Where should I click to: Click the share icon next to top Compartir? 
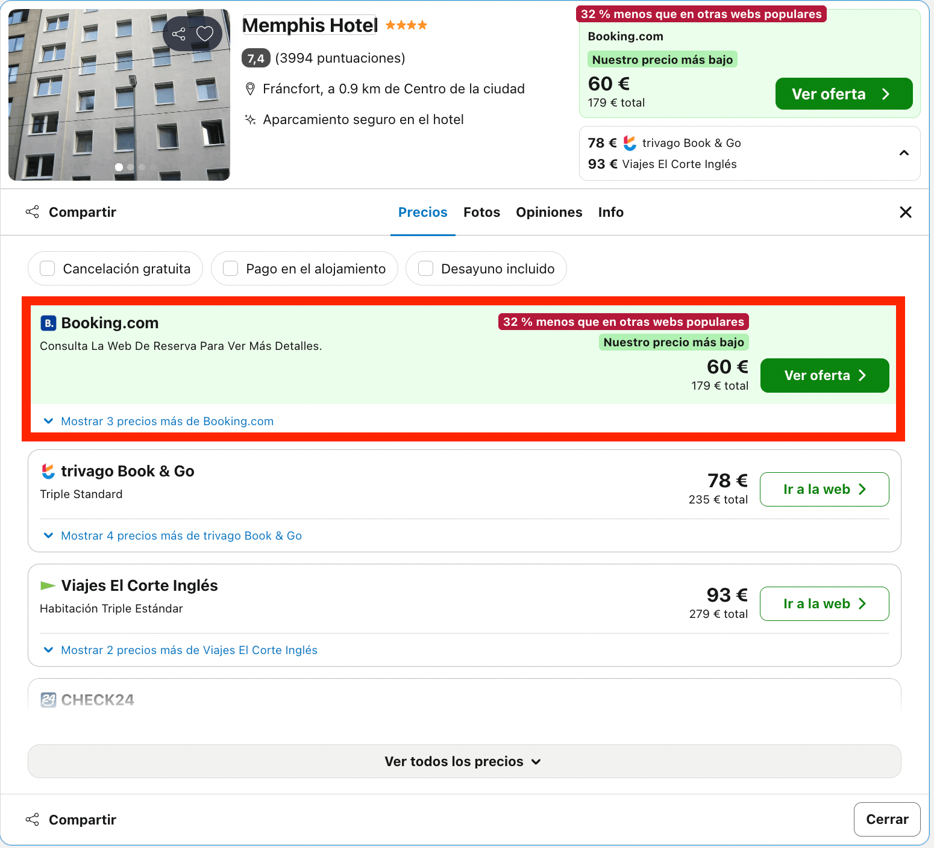(x=33, y=212)
